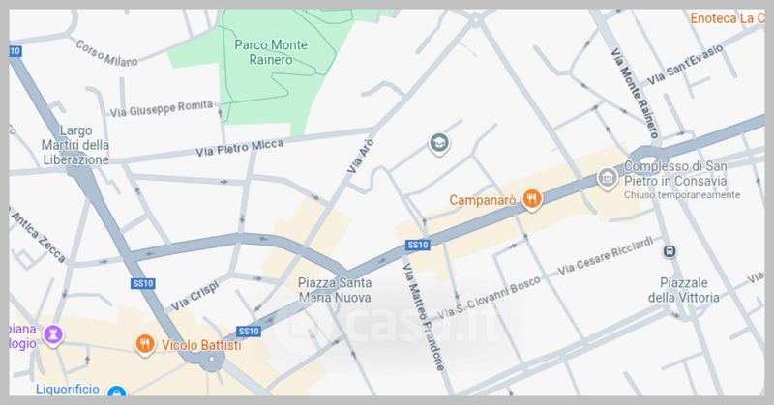
Task: Select the purple tower landmark pin
Action: pyautogui.click(x=53, y=335)
